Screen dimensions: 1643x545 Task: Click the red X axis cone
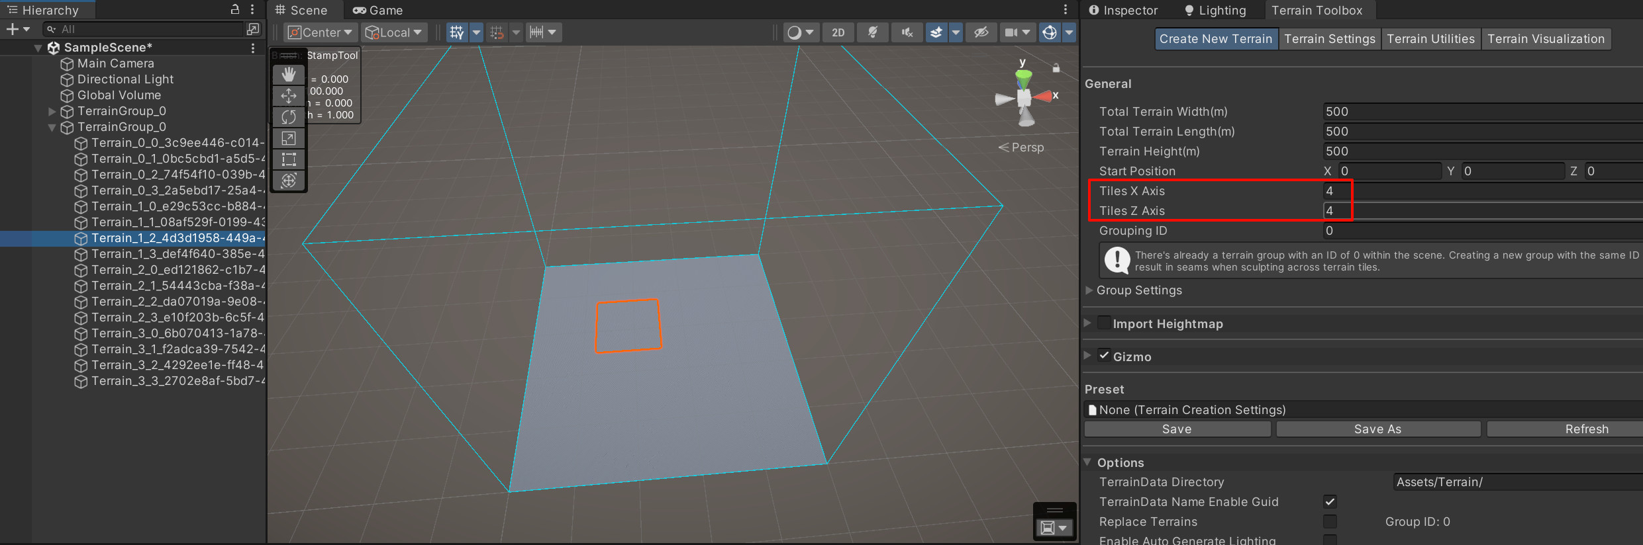(1043, 97)
